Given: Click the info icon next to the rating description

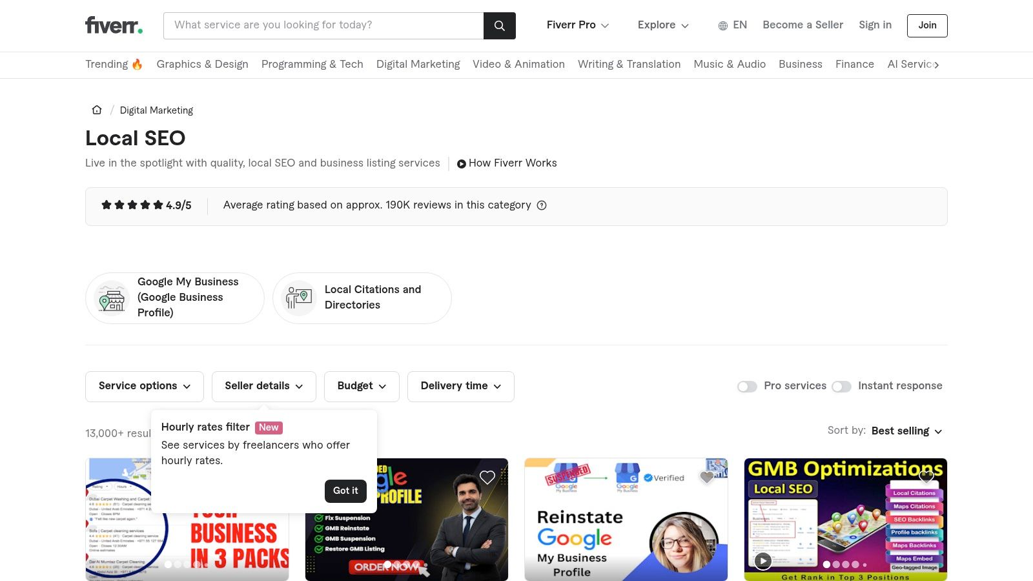Looking at the screenshot, I should point(542,205).
